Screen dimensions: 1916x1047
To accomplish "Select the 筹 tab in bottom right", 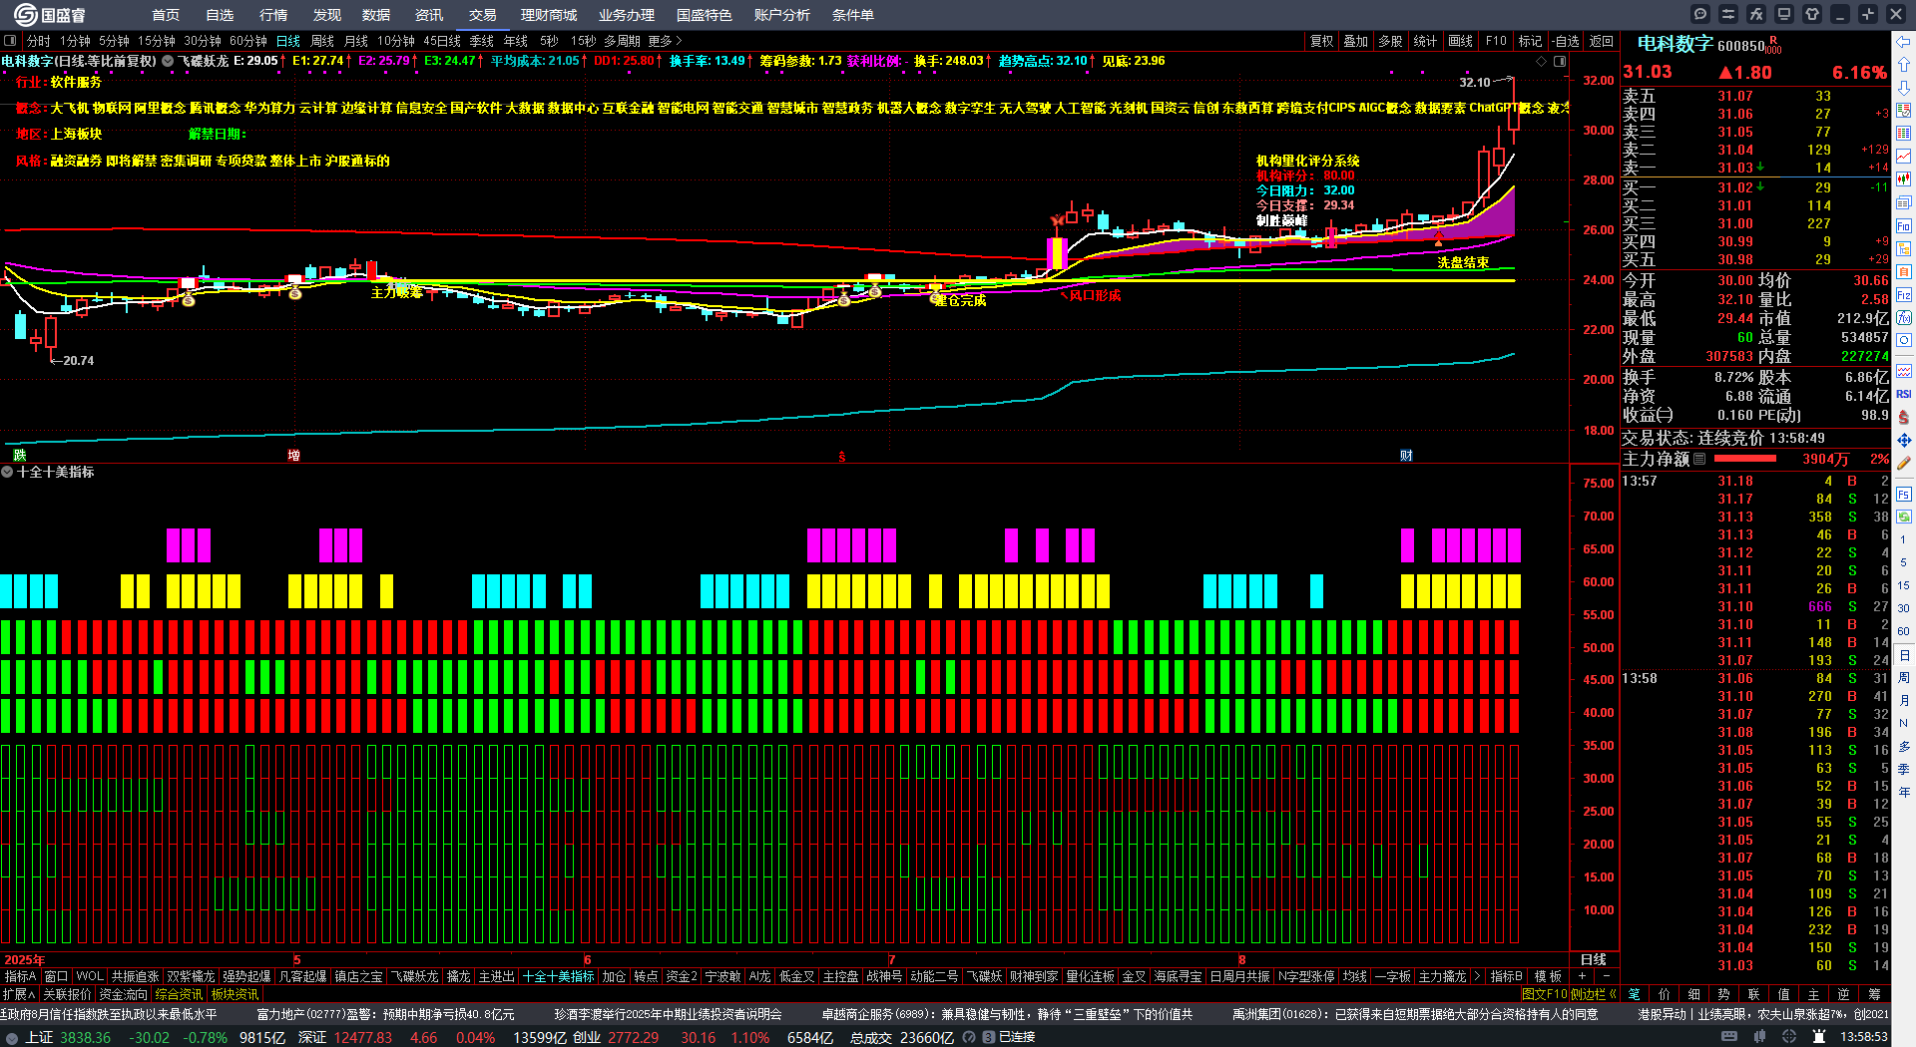I will click(x=1874, y=994).
